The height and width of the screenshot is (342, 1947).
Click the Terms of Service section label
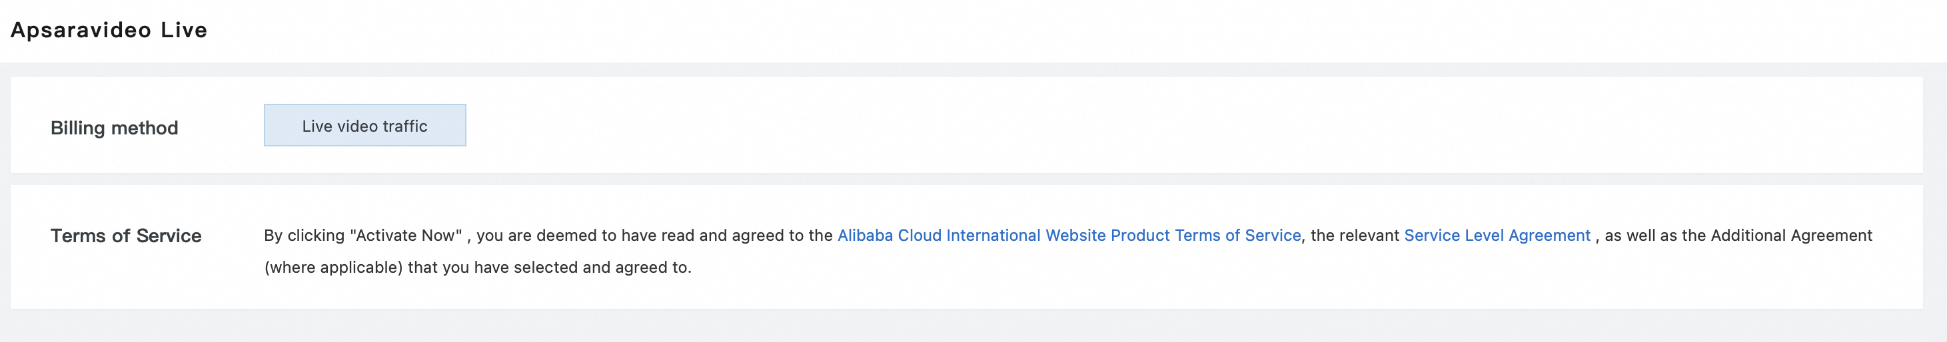pyautogui.click(x=125, y=236)
